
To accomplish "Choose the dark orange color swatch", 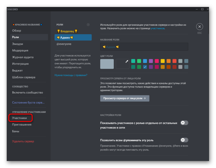I will [x=168, y=67].
